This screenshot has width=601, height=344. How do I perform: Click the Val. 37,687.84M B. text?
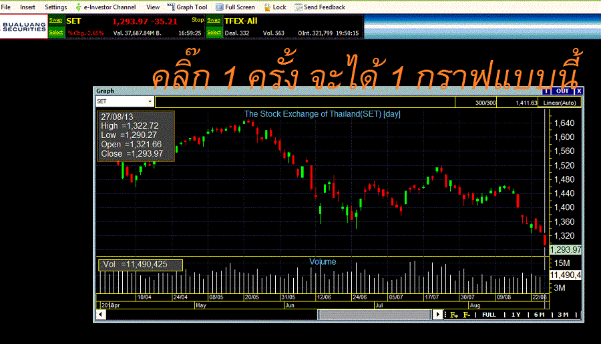click(137, 33)
